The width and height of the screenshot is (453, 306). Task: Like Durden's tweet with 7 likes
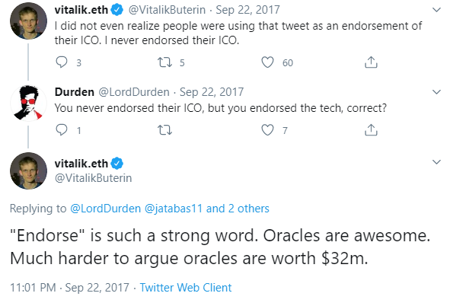tap(267, 130)
